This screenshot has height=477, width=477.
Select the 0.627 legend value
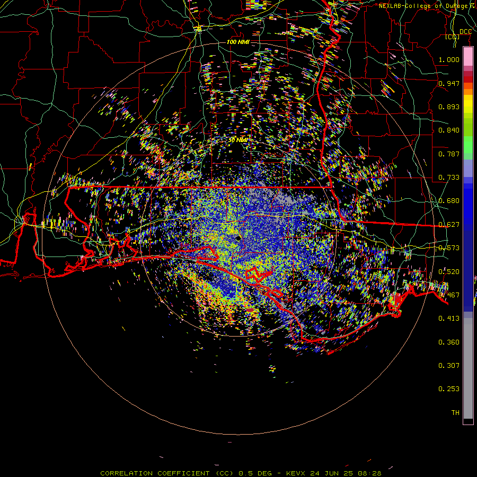449,225
